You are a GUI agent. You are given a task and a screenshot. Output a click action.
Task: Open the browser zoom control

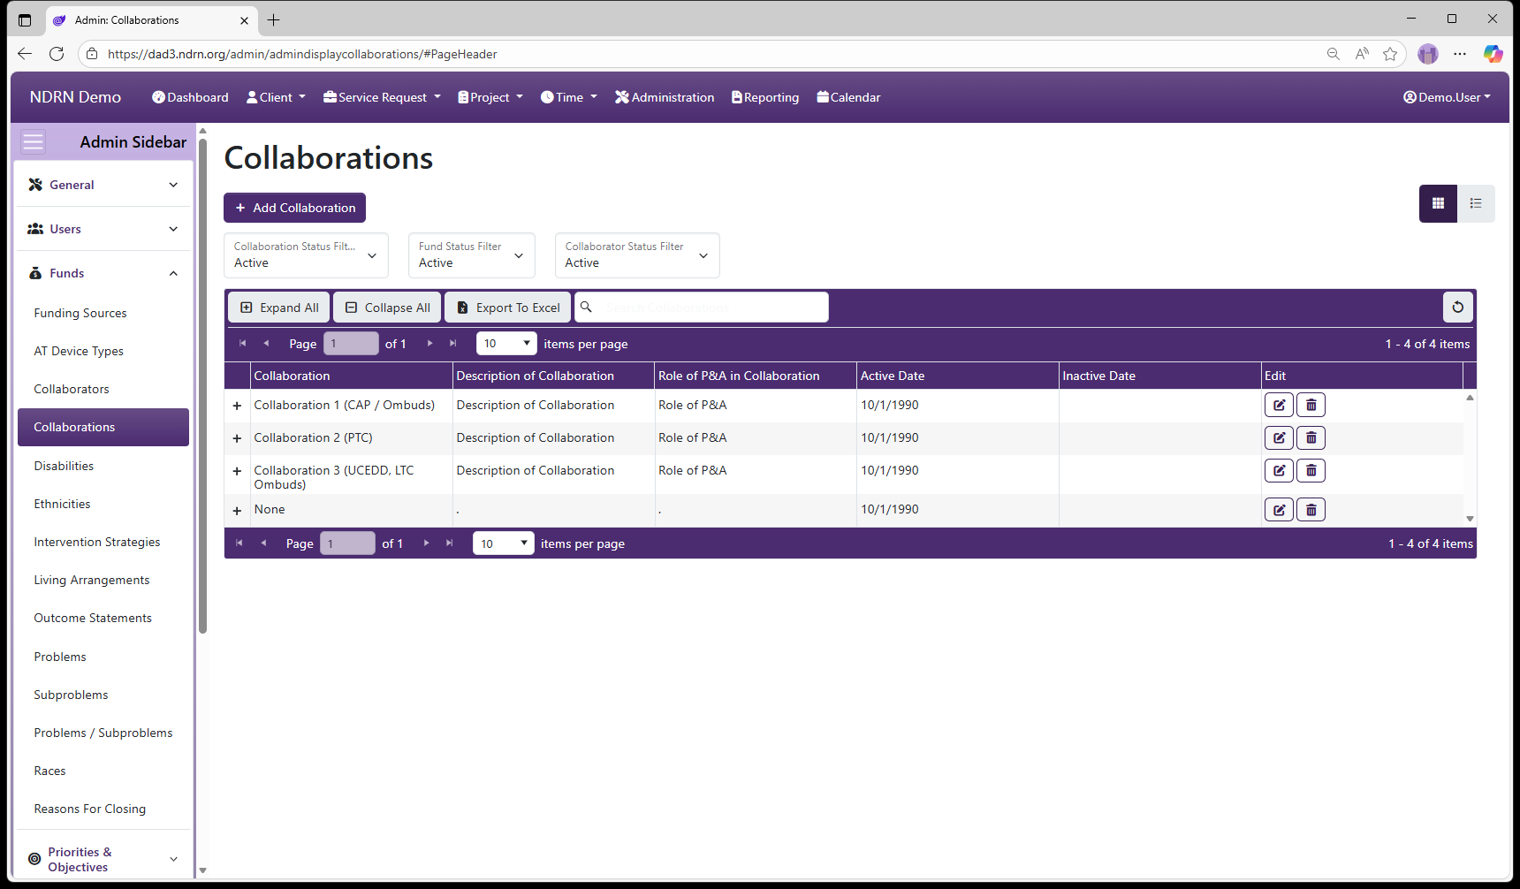(x=1333, y=54)
